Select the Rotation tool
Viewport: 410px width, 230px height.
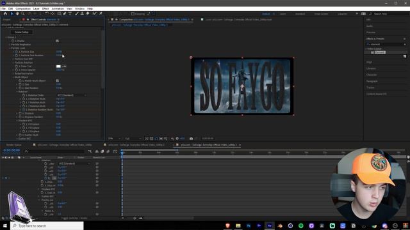pos(47,13)
